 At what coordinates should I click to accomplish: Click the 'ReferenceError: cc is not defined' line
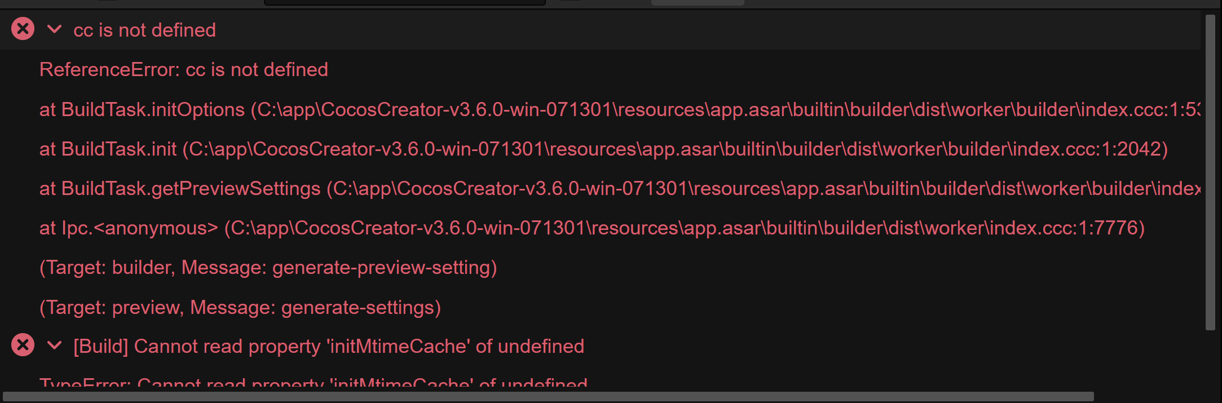[183, 70]
